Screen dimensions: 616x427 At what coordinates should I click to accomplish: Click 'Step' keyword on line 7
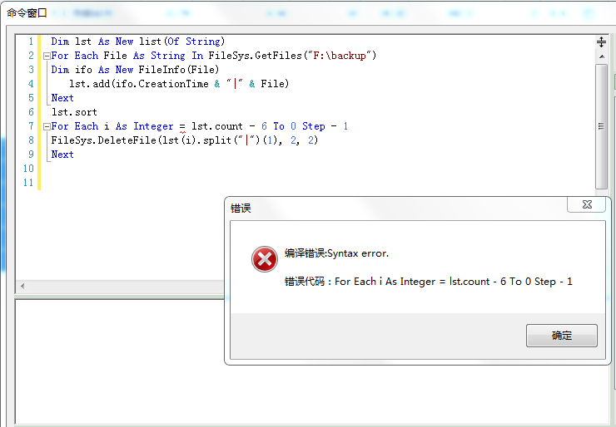tap(314, 126)
